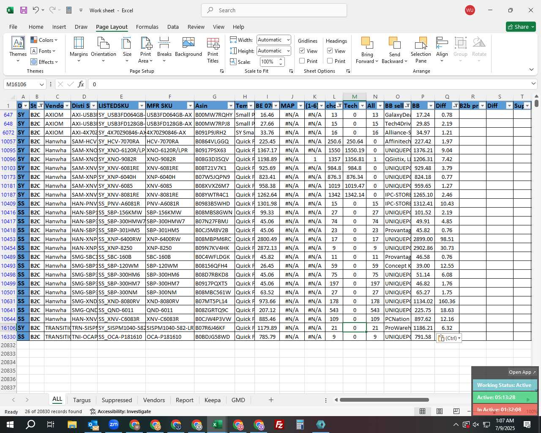Open FileZilla from the taskbar
The width and height of the screenshot is (541, 433).
click(x=279, y=425)
